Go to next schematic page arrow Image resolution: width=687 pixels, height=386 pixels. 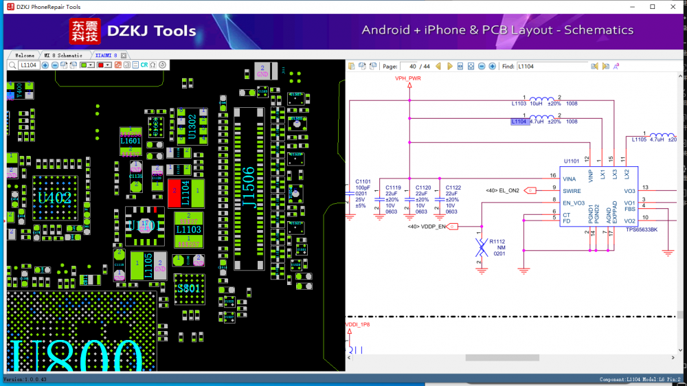(x=450, y=67)
